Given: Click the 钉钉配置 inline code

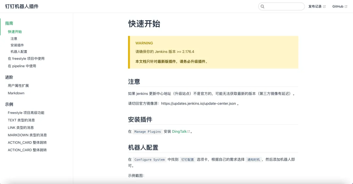Looking at the screenshot, I should (188, 160).
